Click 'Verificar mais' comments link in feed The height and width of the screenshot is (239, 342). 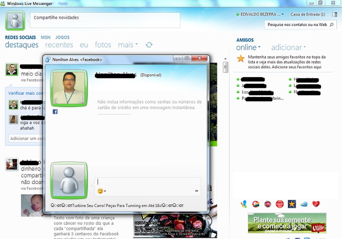point(25,93)
